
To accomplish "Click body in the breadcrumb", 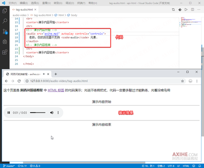I will pos(74,15).
